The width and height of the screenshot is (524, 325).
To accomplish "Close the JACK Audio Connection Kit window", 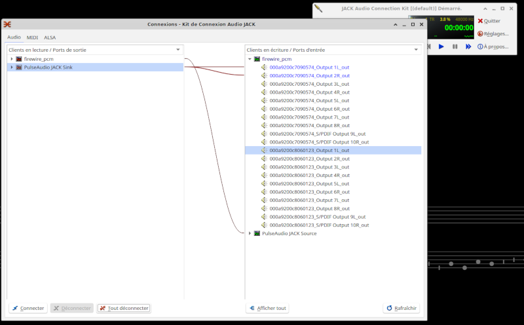I will point(511,9).
